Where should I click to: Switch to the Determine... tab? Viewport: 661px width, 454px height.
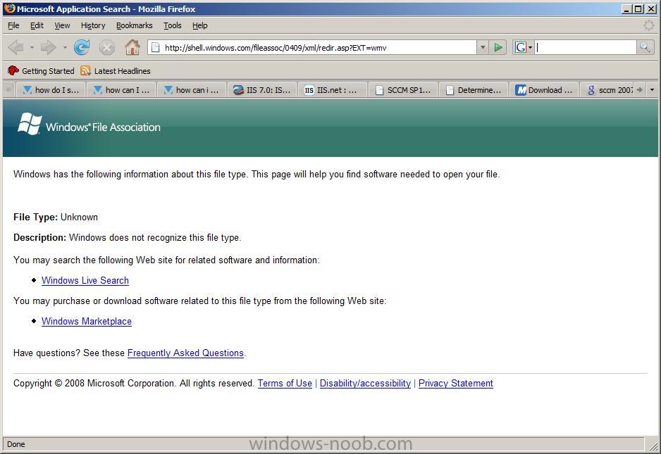[474, 89]
